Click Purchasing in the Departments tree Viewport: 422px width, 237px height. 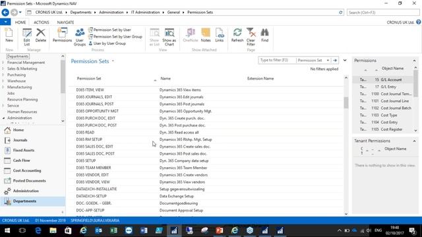(16, 74)
